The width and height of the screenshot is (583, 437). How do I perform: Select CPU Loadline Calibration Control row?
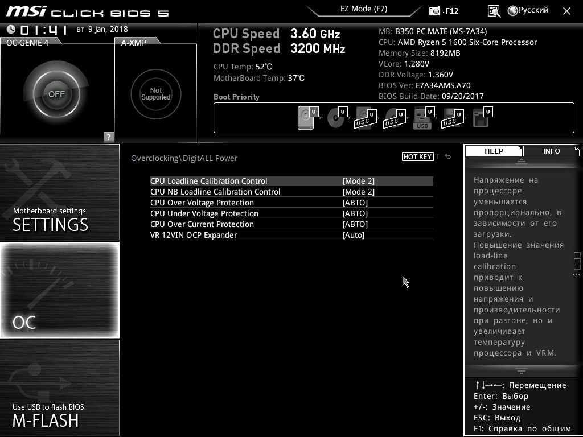click(291, 181)
